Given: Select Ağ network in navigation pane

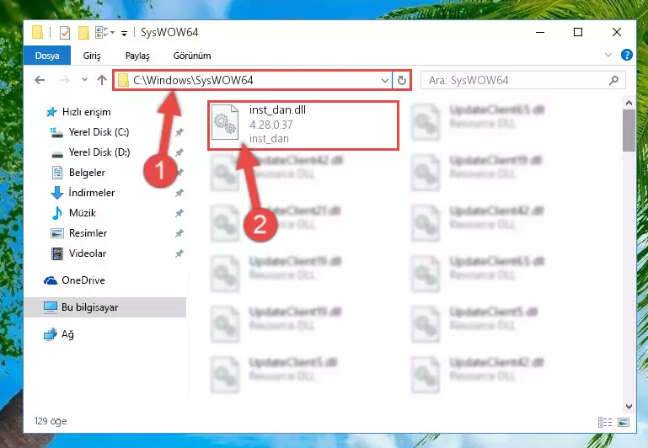Looking at the screenshot, I should tap(59, 334).
